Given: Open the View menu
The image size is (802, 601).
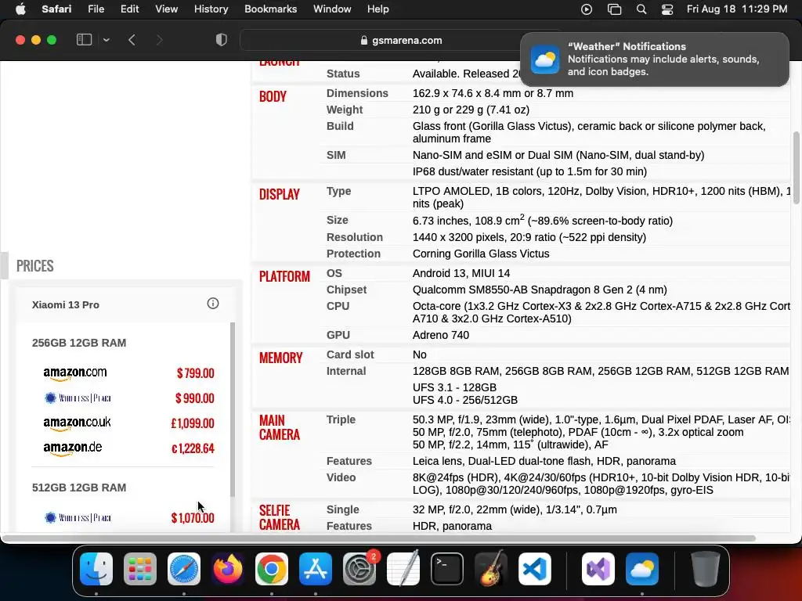Looking at the screenshot, I should pyautogui.click(x=166, y=9).
